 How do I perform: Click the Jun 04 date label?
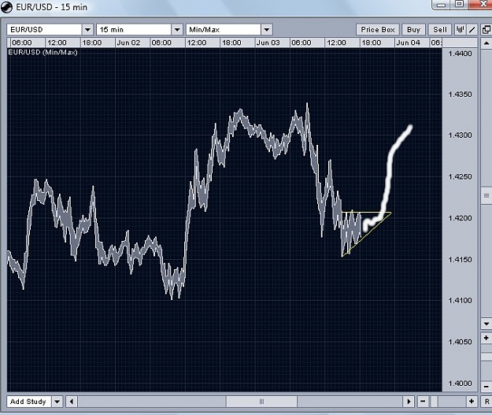[x=408, y=43]
